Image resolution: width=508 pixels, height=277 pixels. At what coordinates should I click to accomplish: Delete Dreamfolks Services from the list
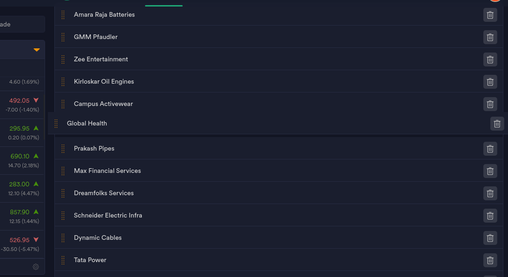coord(490,193)
